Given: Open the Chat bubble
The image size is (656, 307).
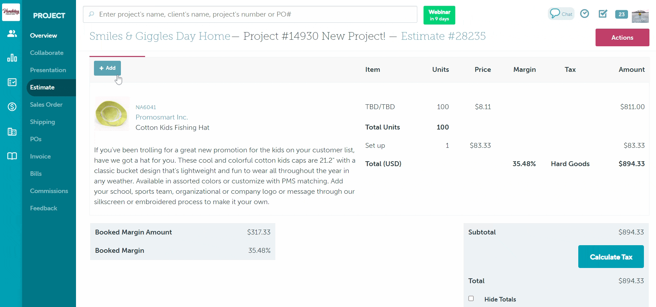Looking at the screenshot, I should (x=561, y=14).
